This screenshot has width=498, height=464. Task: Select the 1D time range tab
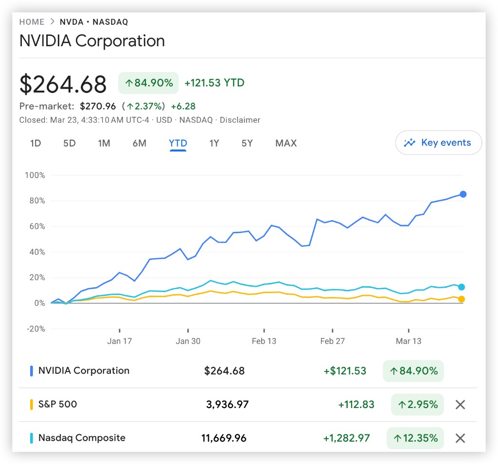[36, 143]
